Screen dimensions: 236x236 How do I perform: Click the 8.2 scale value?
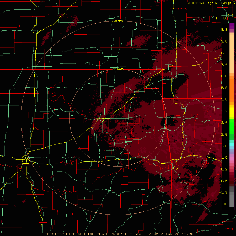[x=224, y=53]
